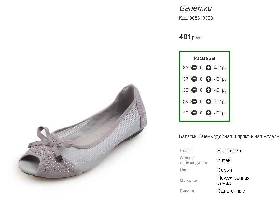Viewport: 280px width, 201px height.
Task: Decrease quantity for size 37
Action: coord(194,79)
